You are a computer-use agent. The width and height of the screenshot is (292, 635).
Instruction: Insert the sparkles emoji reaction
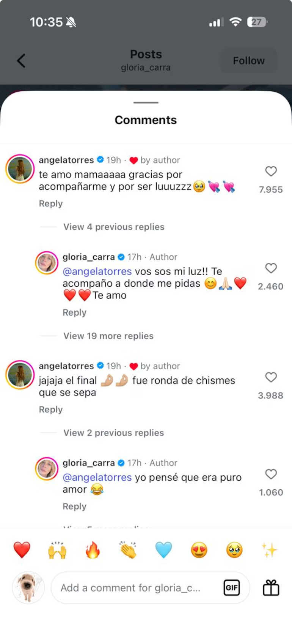pos(269,550)
